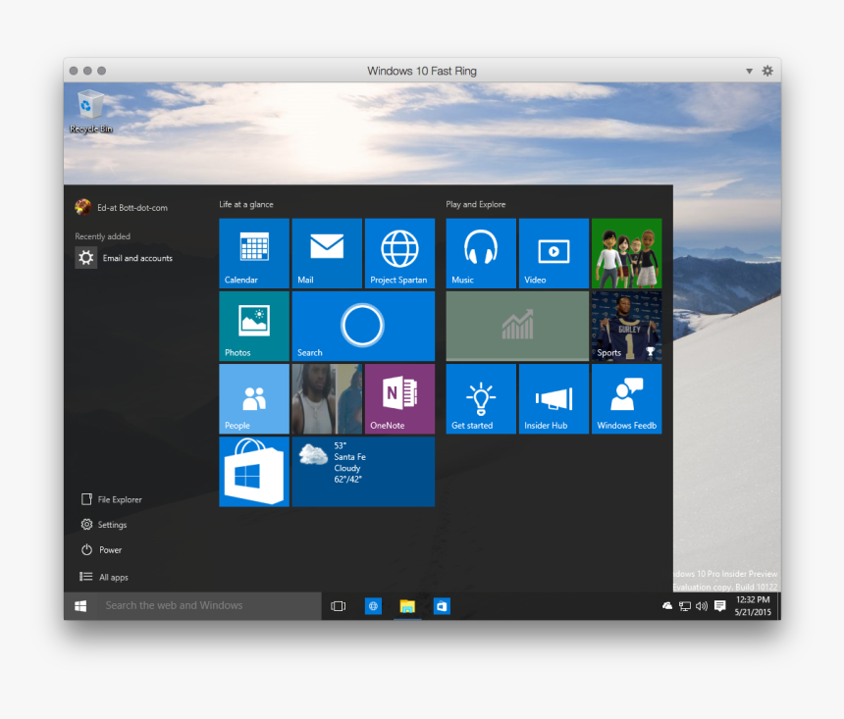Open the Windows Feedback tile
Image resolution: width=844 pixels, height=719 pixels.
click(x=626, y=399)
